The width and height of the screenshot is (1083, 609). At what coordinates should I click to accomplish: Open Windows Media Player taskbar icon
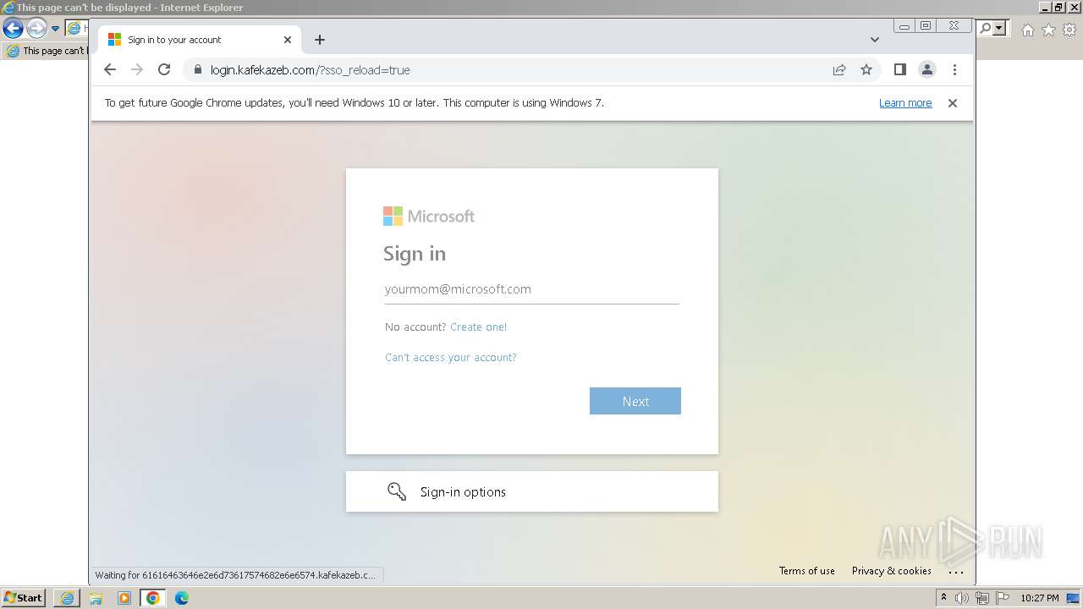(x=124, y=598)
